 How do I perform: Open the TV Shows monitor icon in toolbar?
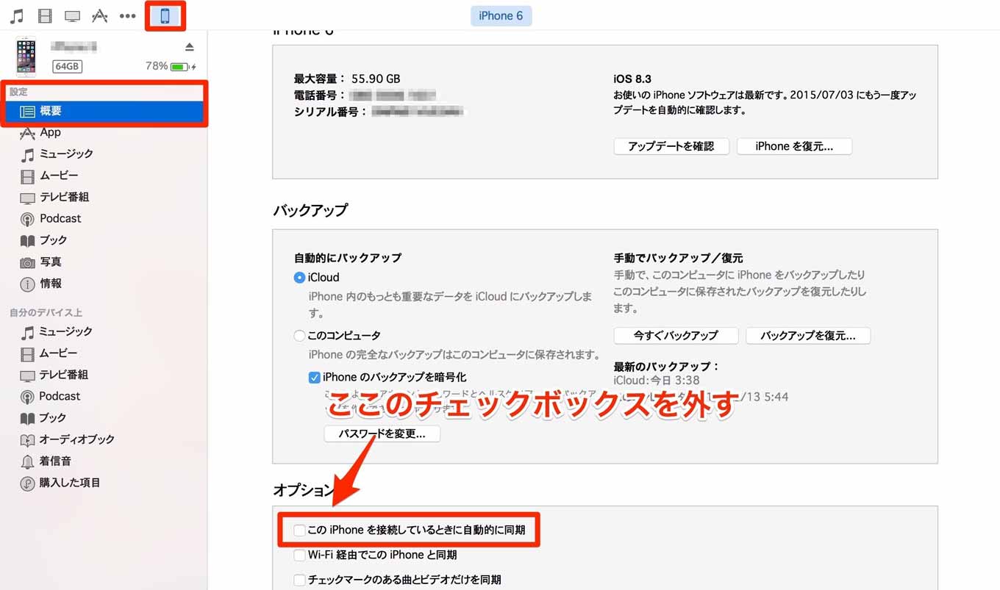coord(72,15)
